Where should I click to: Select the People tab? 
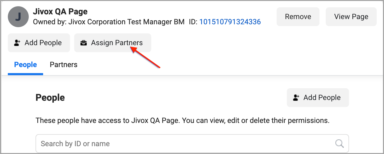pyautogui.click(x=25, y=65)
